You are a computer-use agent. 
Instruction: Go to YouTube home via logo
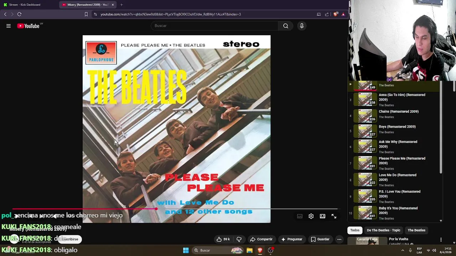(28, 26)
